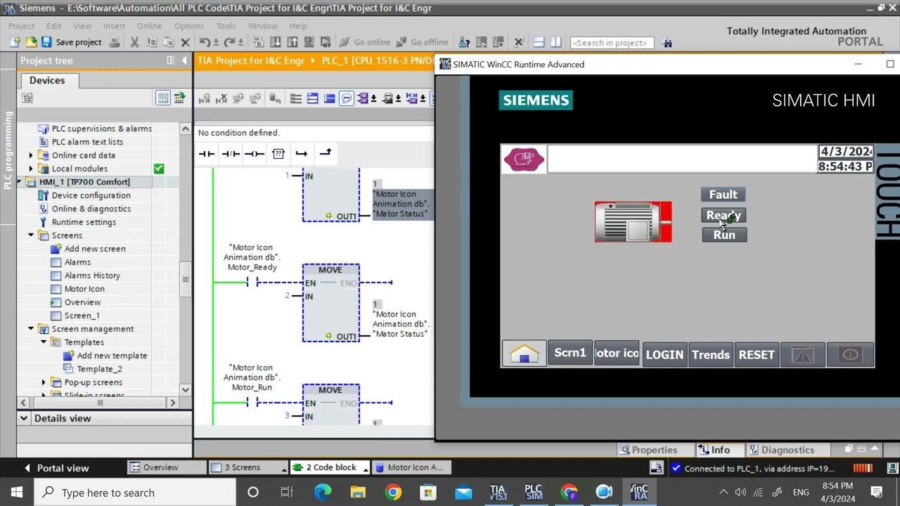Select Alarms History in tree
900x506 pixels.
(x=92, y=275)
